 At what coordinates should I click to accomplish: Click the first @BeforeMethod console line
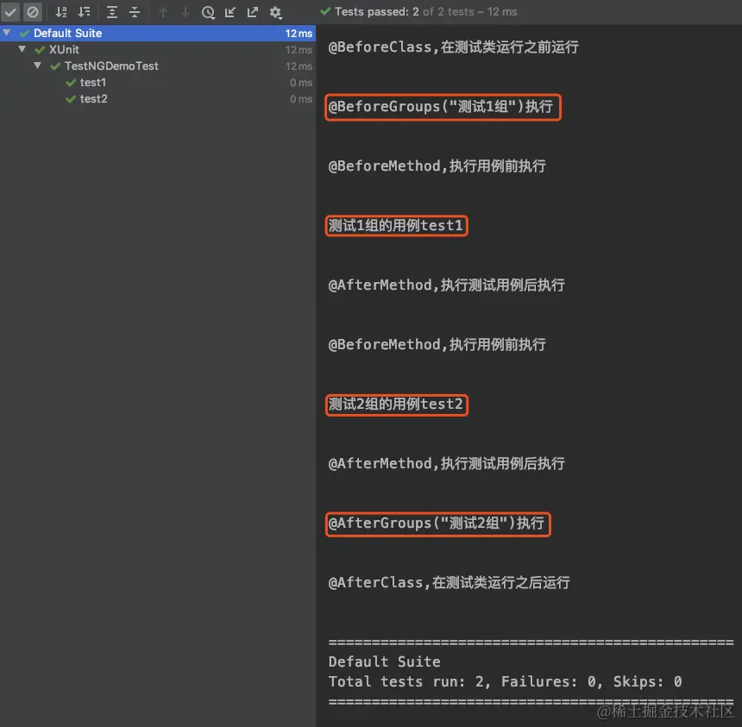pyautogui.click(x=437, y=166)
